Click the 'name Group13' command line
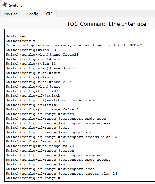This screenshot has height=184, width=155. (x=42, y=68)
